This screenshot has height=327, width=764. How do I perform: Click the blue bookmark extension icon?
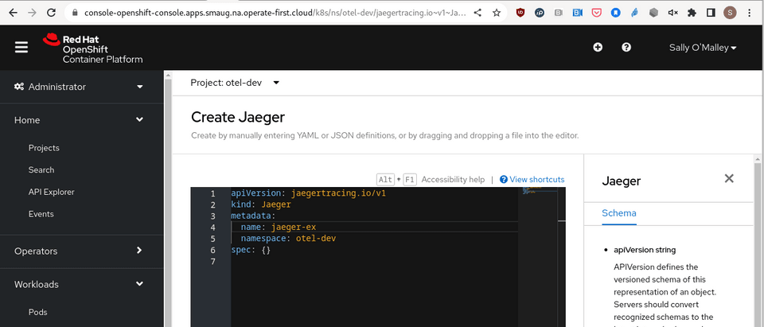[x=615, y=13]
